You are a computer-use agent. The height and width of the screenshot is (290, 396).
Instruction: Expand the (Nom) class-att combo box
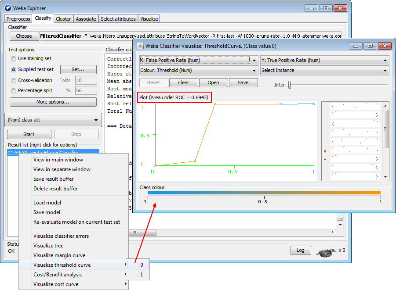pos(53,120)
